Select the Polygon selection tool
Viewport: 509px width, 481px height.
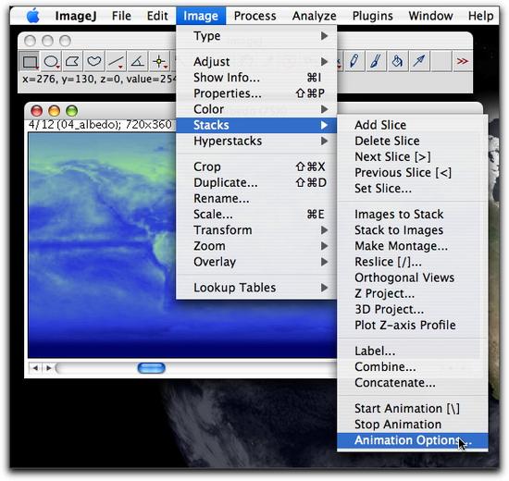point(72,61)
